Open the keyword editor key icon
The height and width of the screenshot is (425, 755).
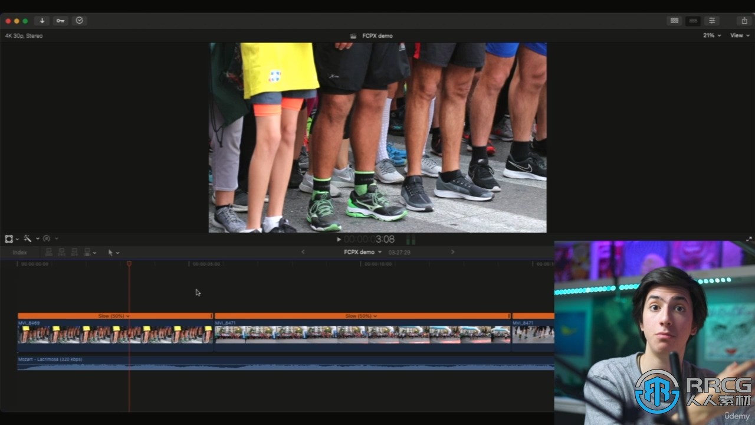(61, 21)
